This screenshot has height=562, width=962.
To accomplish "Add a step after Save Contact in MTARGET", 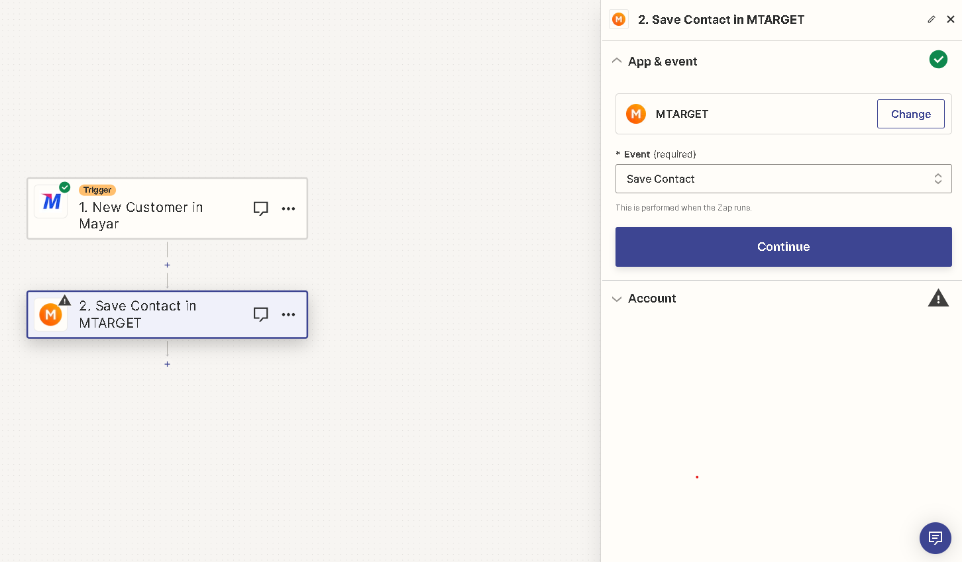I will [167, 364].
